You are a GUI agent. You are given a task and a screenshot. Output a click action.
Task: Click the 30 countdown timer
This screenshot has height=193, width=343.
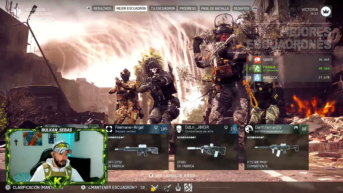click(x=143, y=188)
